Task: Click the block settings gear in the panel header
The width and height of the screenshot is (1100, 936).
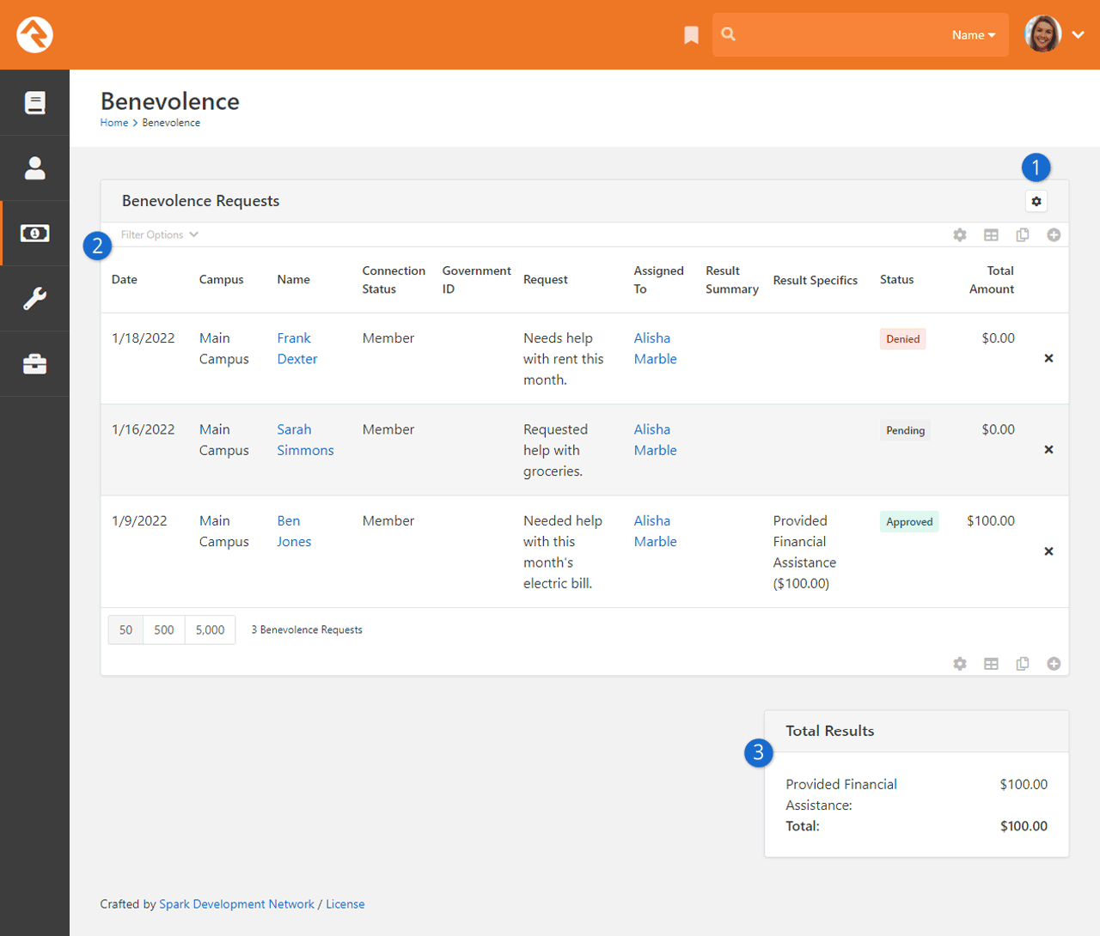Action: pyautogui.click(x=1036, y=201)
